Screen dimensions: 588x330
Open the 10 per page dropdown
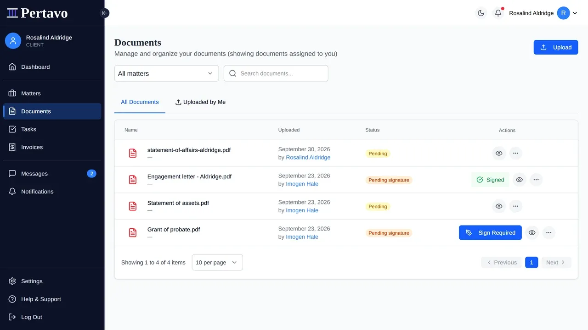click(x=217, y=263)
